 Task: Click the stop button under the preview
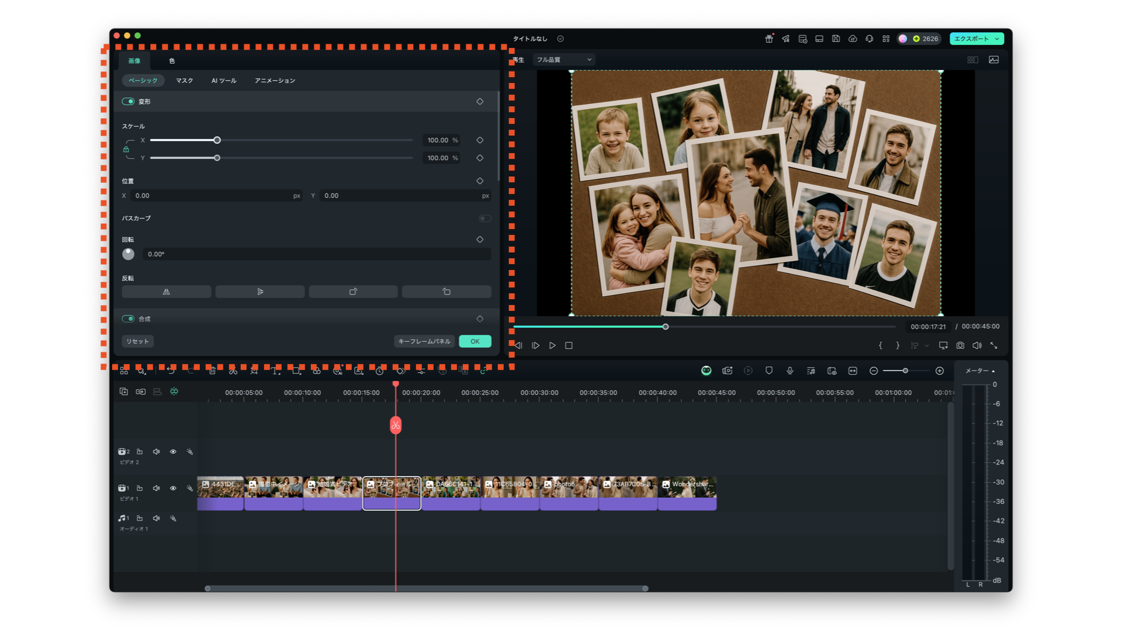coord(569,345)
